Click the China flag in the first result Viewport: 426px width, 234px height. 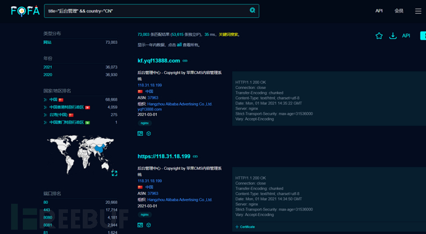[x=140, y=91]
